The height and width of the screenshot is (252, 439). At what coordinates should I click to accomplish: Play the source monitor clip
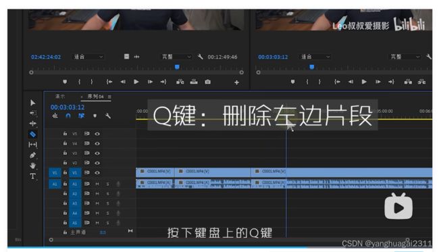(136, 82)
